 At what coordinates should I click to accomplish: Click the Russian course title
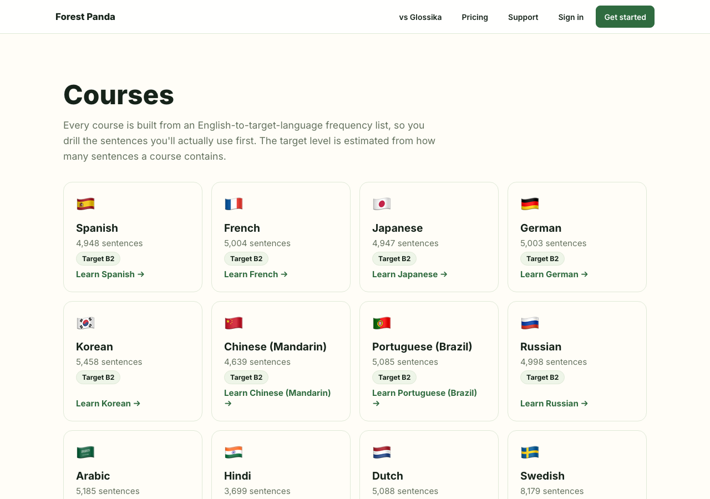pyautogui.click(x=541, y=347)
